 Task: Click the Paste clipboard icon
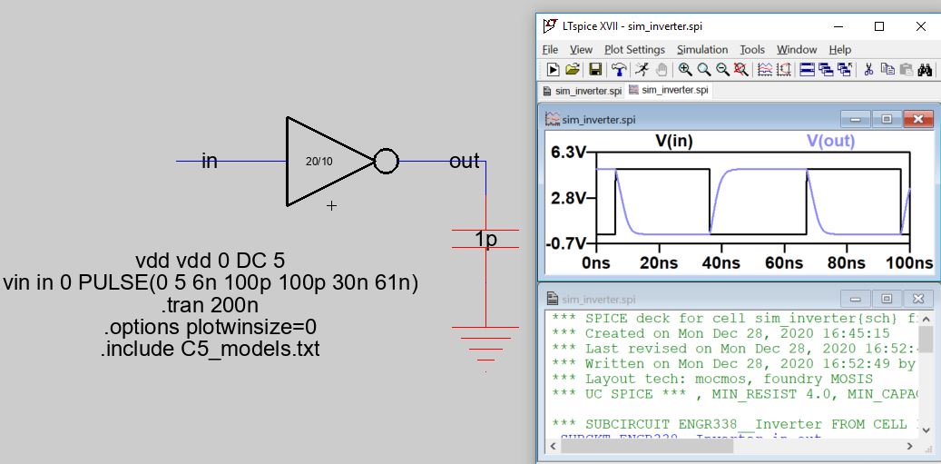907,70
